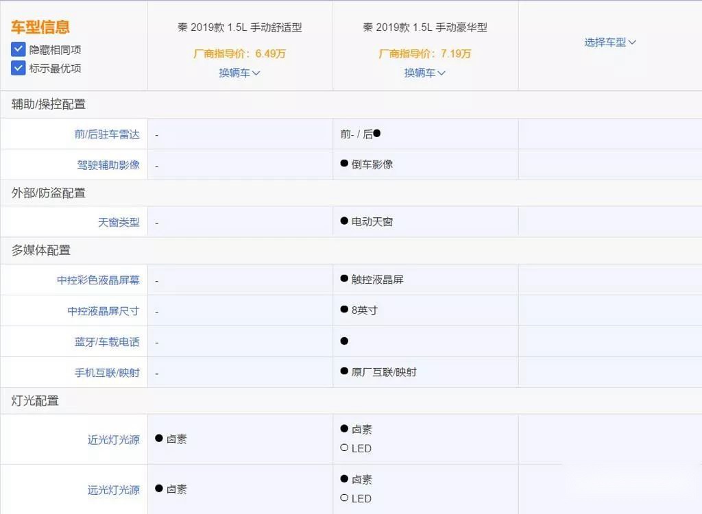Viewport: 702px width, 514px height.
Task: Click the 8英寸 screen size value
Action: click(359, 310)
